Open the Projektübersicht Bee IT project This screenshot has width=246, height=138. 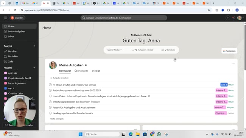click(19, 78)
